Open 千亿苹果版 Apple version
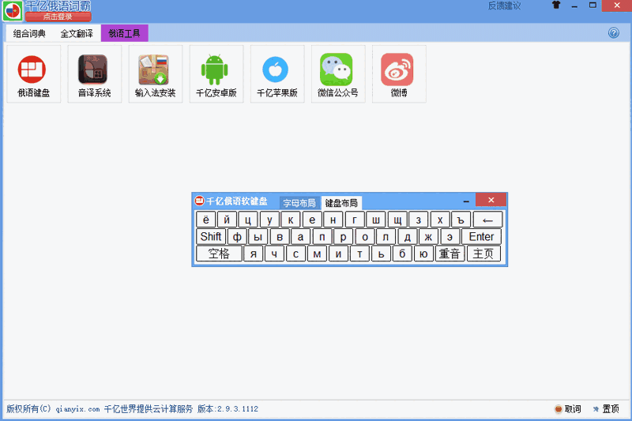The height and width of the screenshot is (421, 632). coord(277,74)
